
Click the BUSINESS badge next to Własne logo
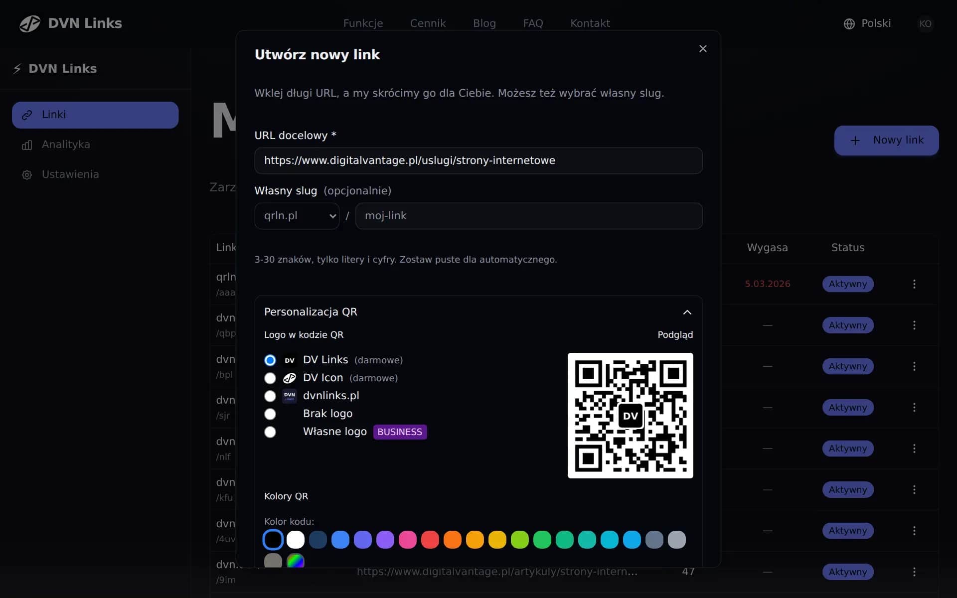(x=400, y=432)
